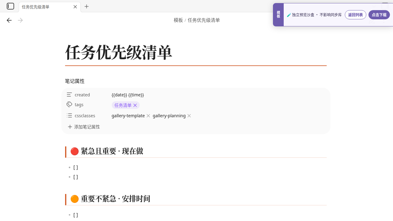
Task: Open the 任务清单 tag pill
Action: (x=123, y=105)
